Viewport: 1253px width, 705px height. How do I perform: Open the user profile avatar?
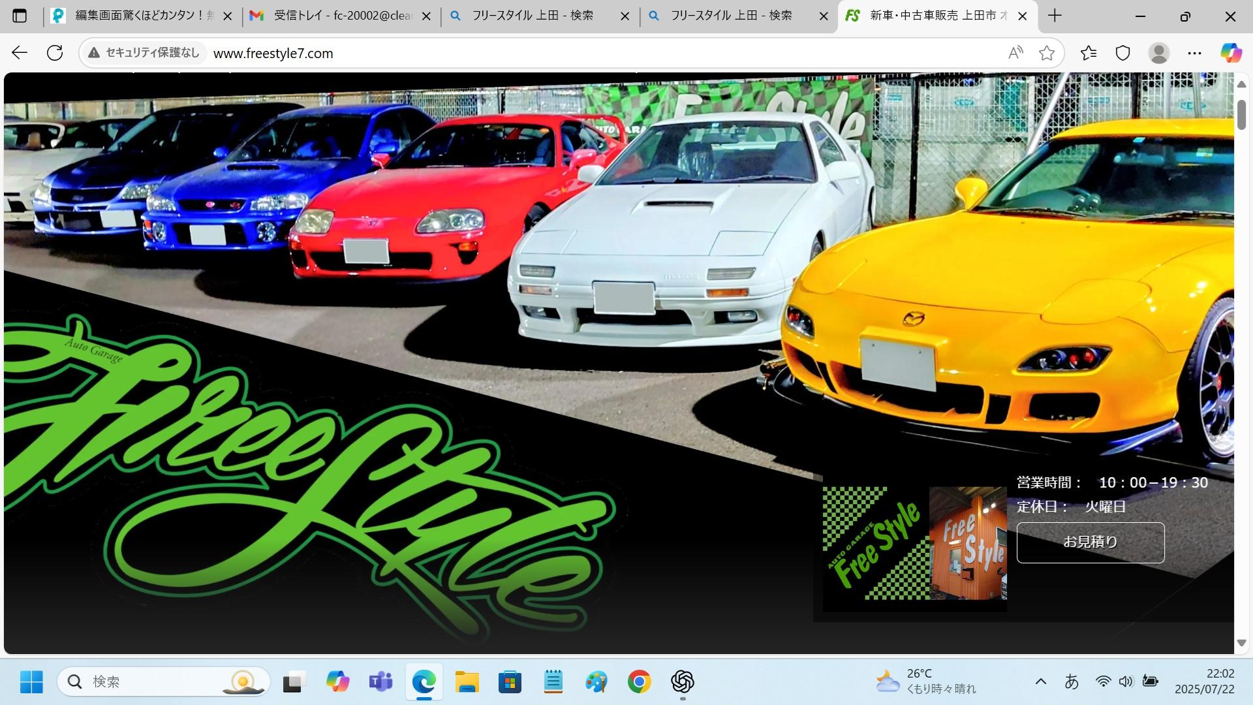coord(1159,53)
